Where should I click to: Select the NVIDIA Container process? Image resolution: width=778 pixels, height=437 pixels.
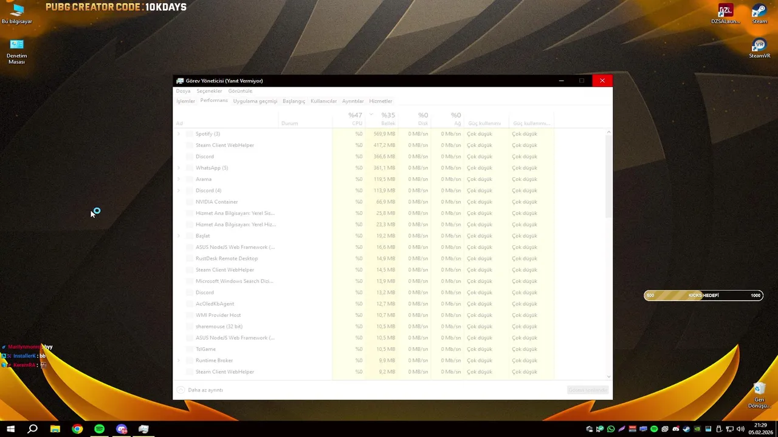pyautogui.click(x=363, y=202)
